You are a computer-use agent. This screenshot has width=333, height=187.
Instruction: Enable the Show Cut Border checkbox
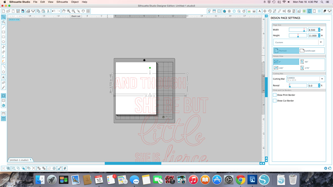pyautogui.click(x=275, y=101)
